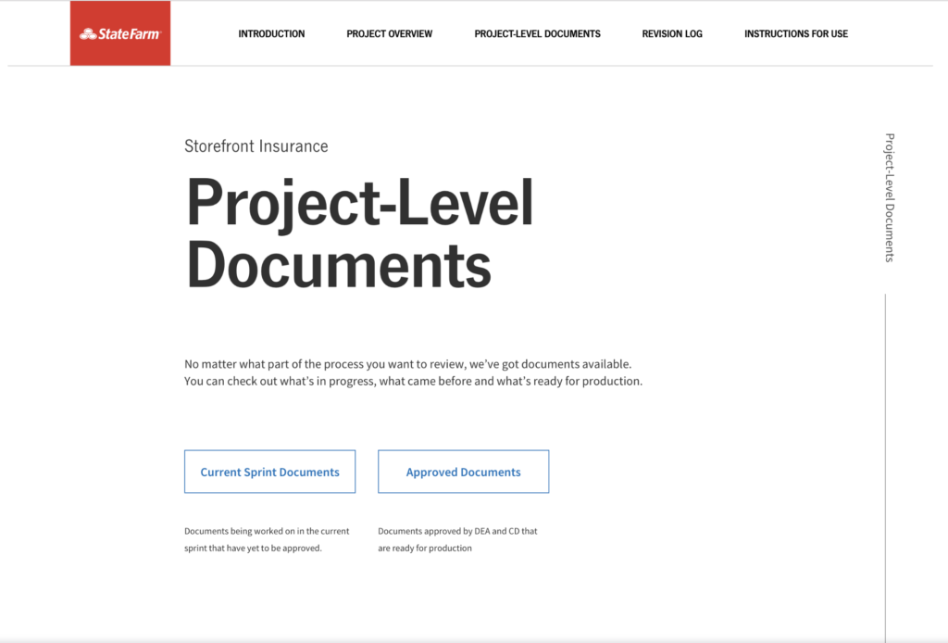Click the 'State Farm' wordmark text in the logo
Viewport: 948px width, 643px height.
(x=130, y=34)
